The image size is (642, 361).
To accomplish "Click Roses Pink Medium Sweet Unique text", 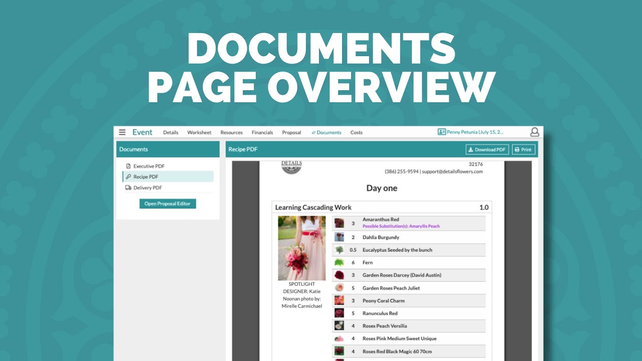I will (399, 338).
